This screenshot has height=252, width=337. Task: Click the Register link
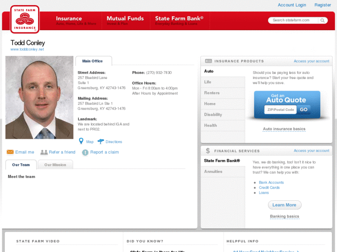click(x=323, y=5)
